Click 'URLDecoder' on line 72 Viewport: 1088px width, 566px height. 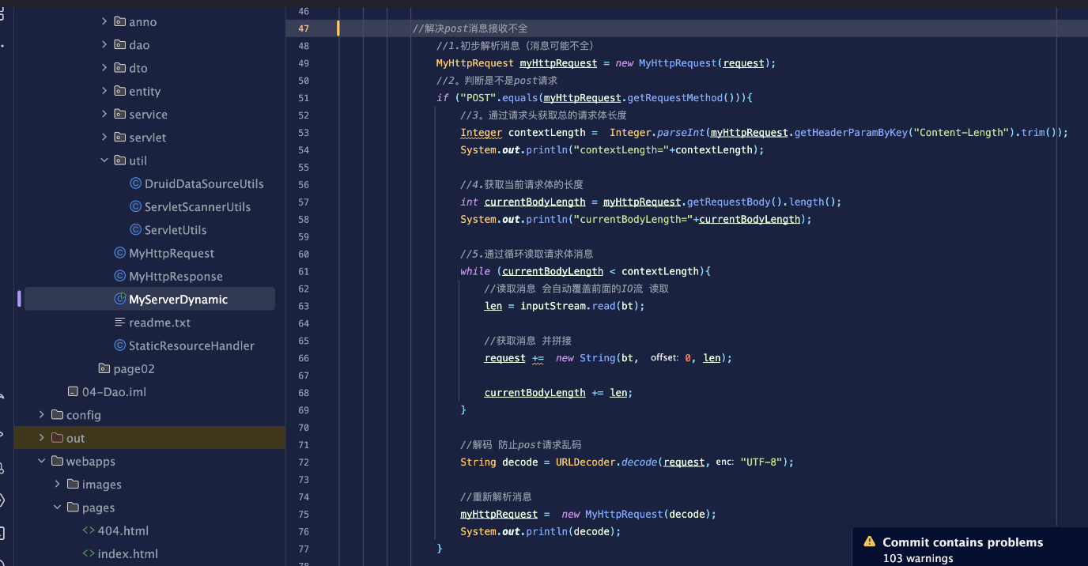tap(585, 462)
